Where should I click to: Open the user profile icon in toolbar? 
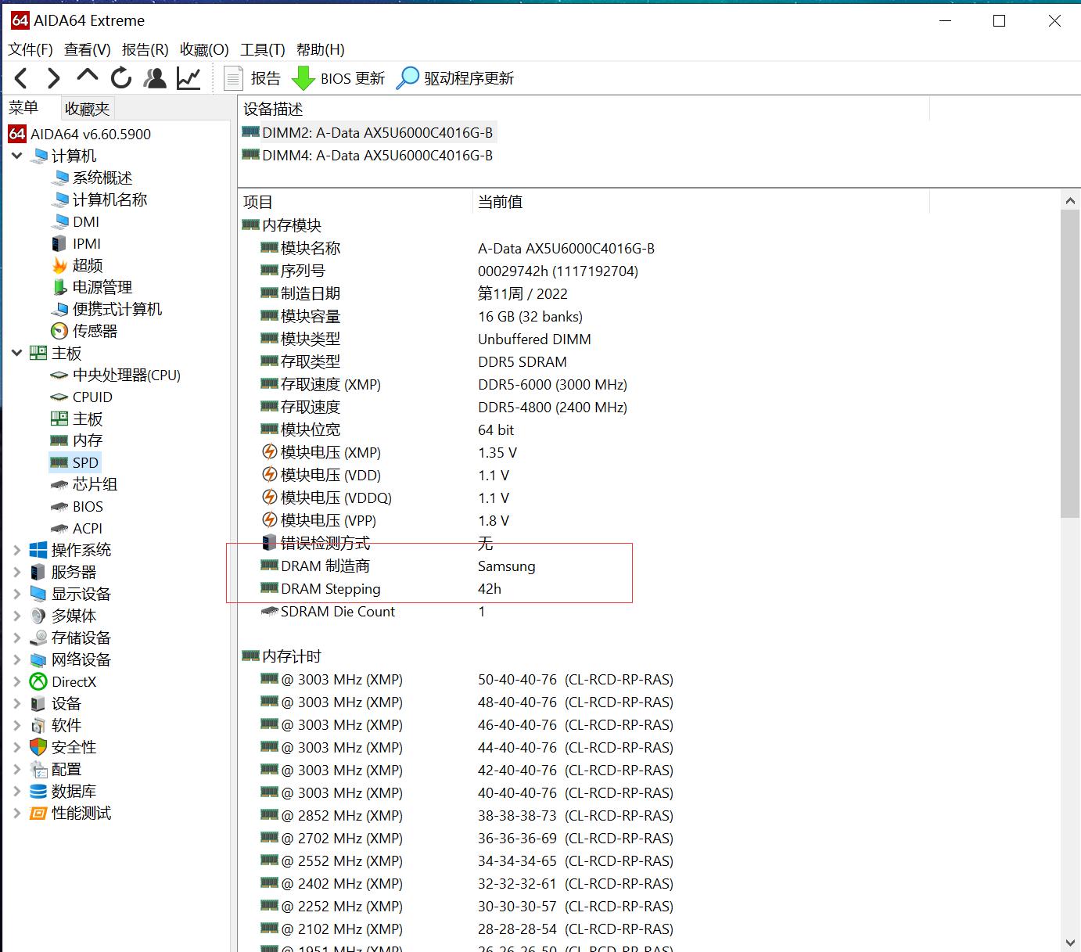(x=155, y=78)
